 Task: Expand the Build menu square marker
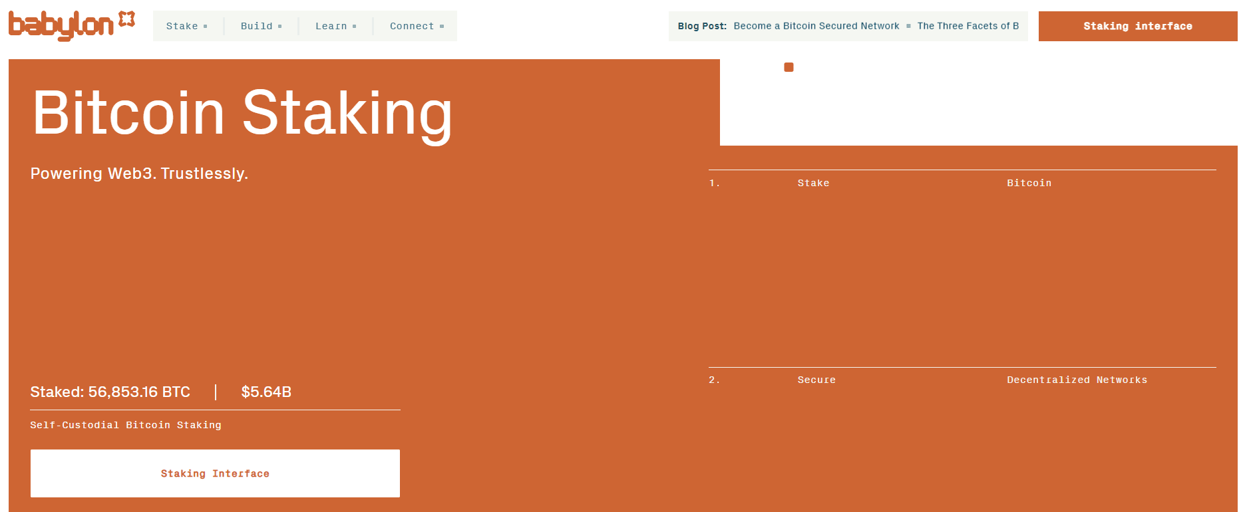click(x=279, y=27)
